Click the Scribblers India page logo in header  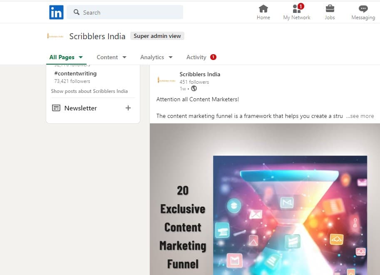[x=55, y=36]
